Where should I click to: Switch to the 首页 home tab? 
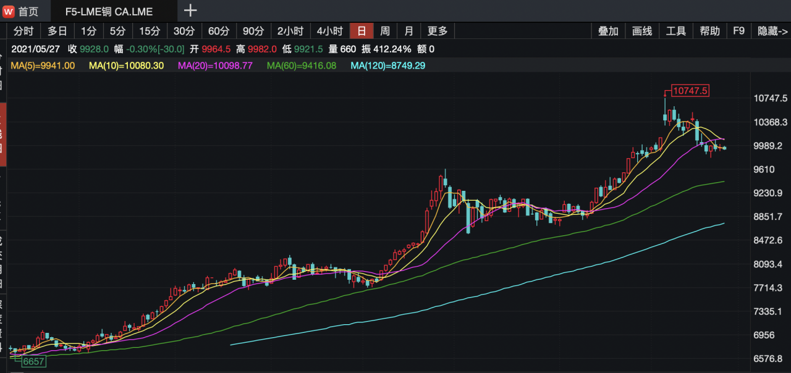click(x=28, y=11)
